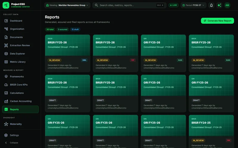Open Frameworks menu item
The image size is (238, 148).
[x=20, y=76]
